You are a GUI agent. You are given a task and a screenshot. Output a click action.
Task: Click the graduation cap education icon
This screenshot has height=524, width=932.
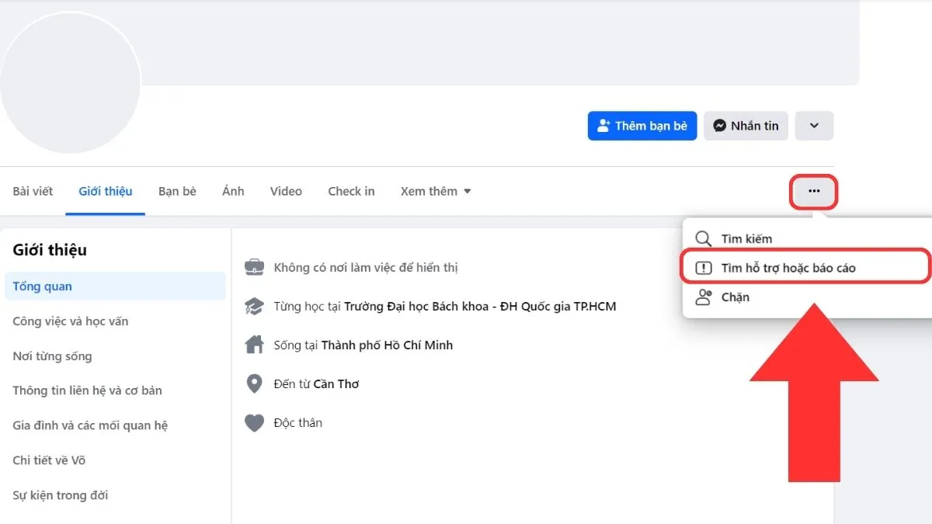[x=254, y=305]
